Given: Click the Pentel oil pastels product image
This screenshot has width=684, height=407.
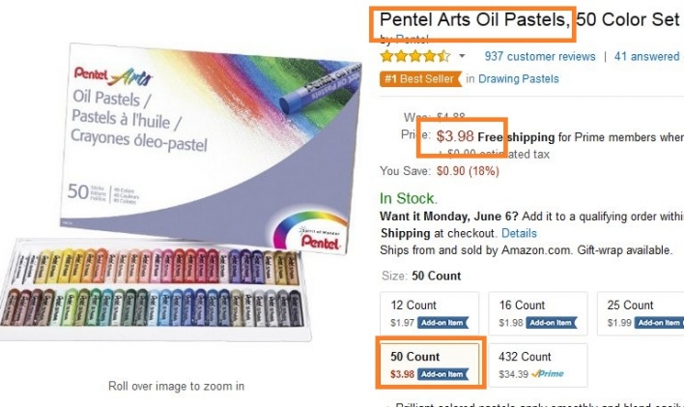Looking at the screenshot, I should [179, 192].
